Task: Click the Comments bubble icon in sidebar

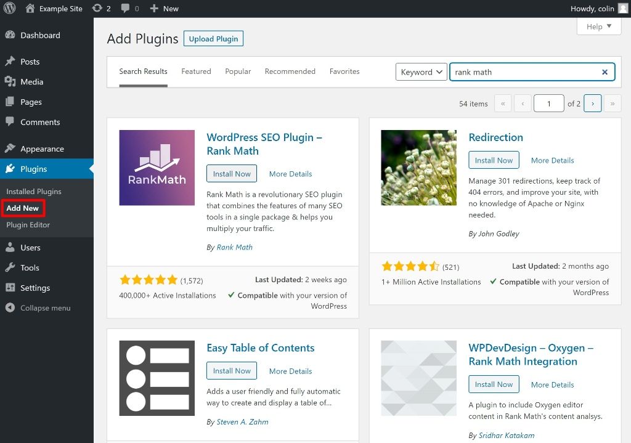Action: [10, 121]
